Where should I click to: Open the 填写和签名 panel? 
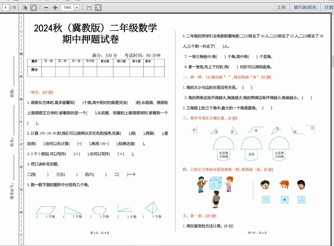tap(305, 8)
